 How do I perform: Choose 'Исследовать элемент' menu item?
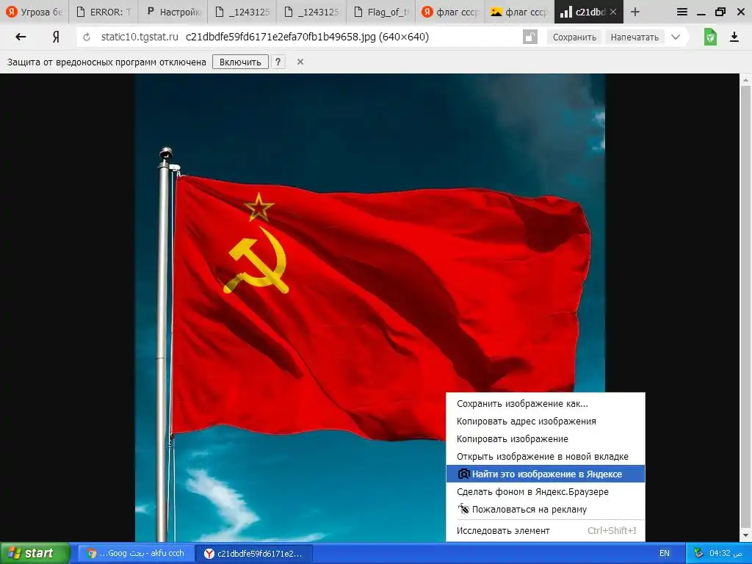[x=546, y=530]
